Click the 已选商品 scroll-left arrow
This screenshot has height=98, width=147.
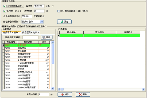pos(59,89)
